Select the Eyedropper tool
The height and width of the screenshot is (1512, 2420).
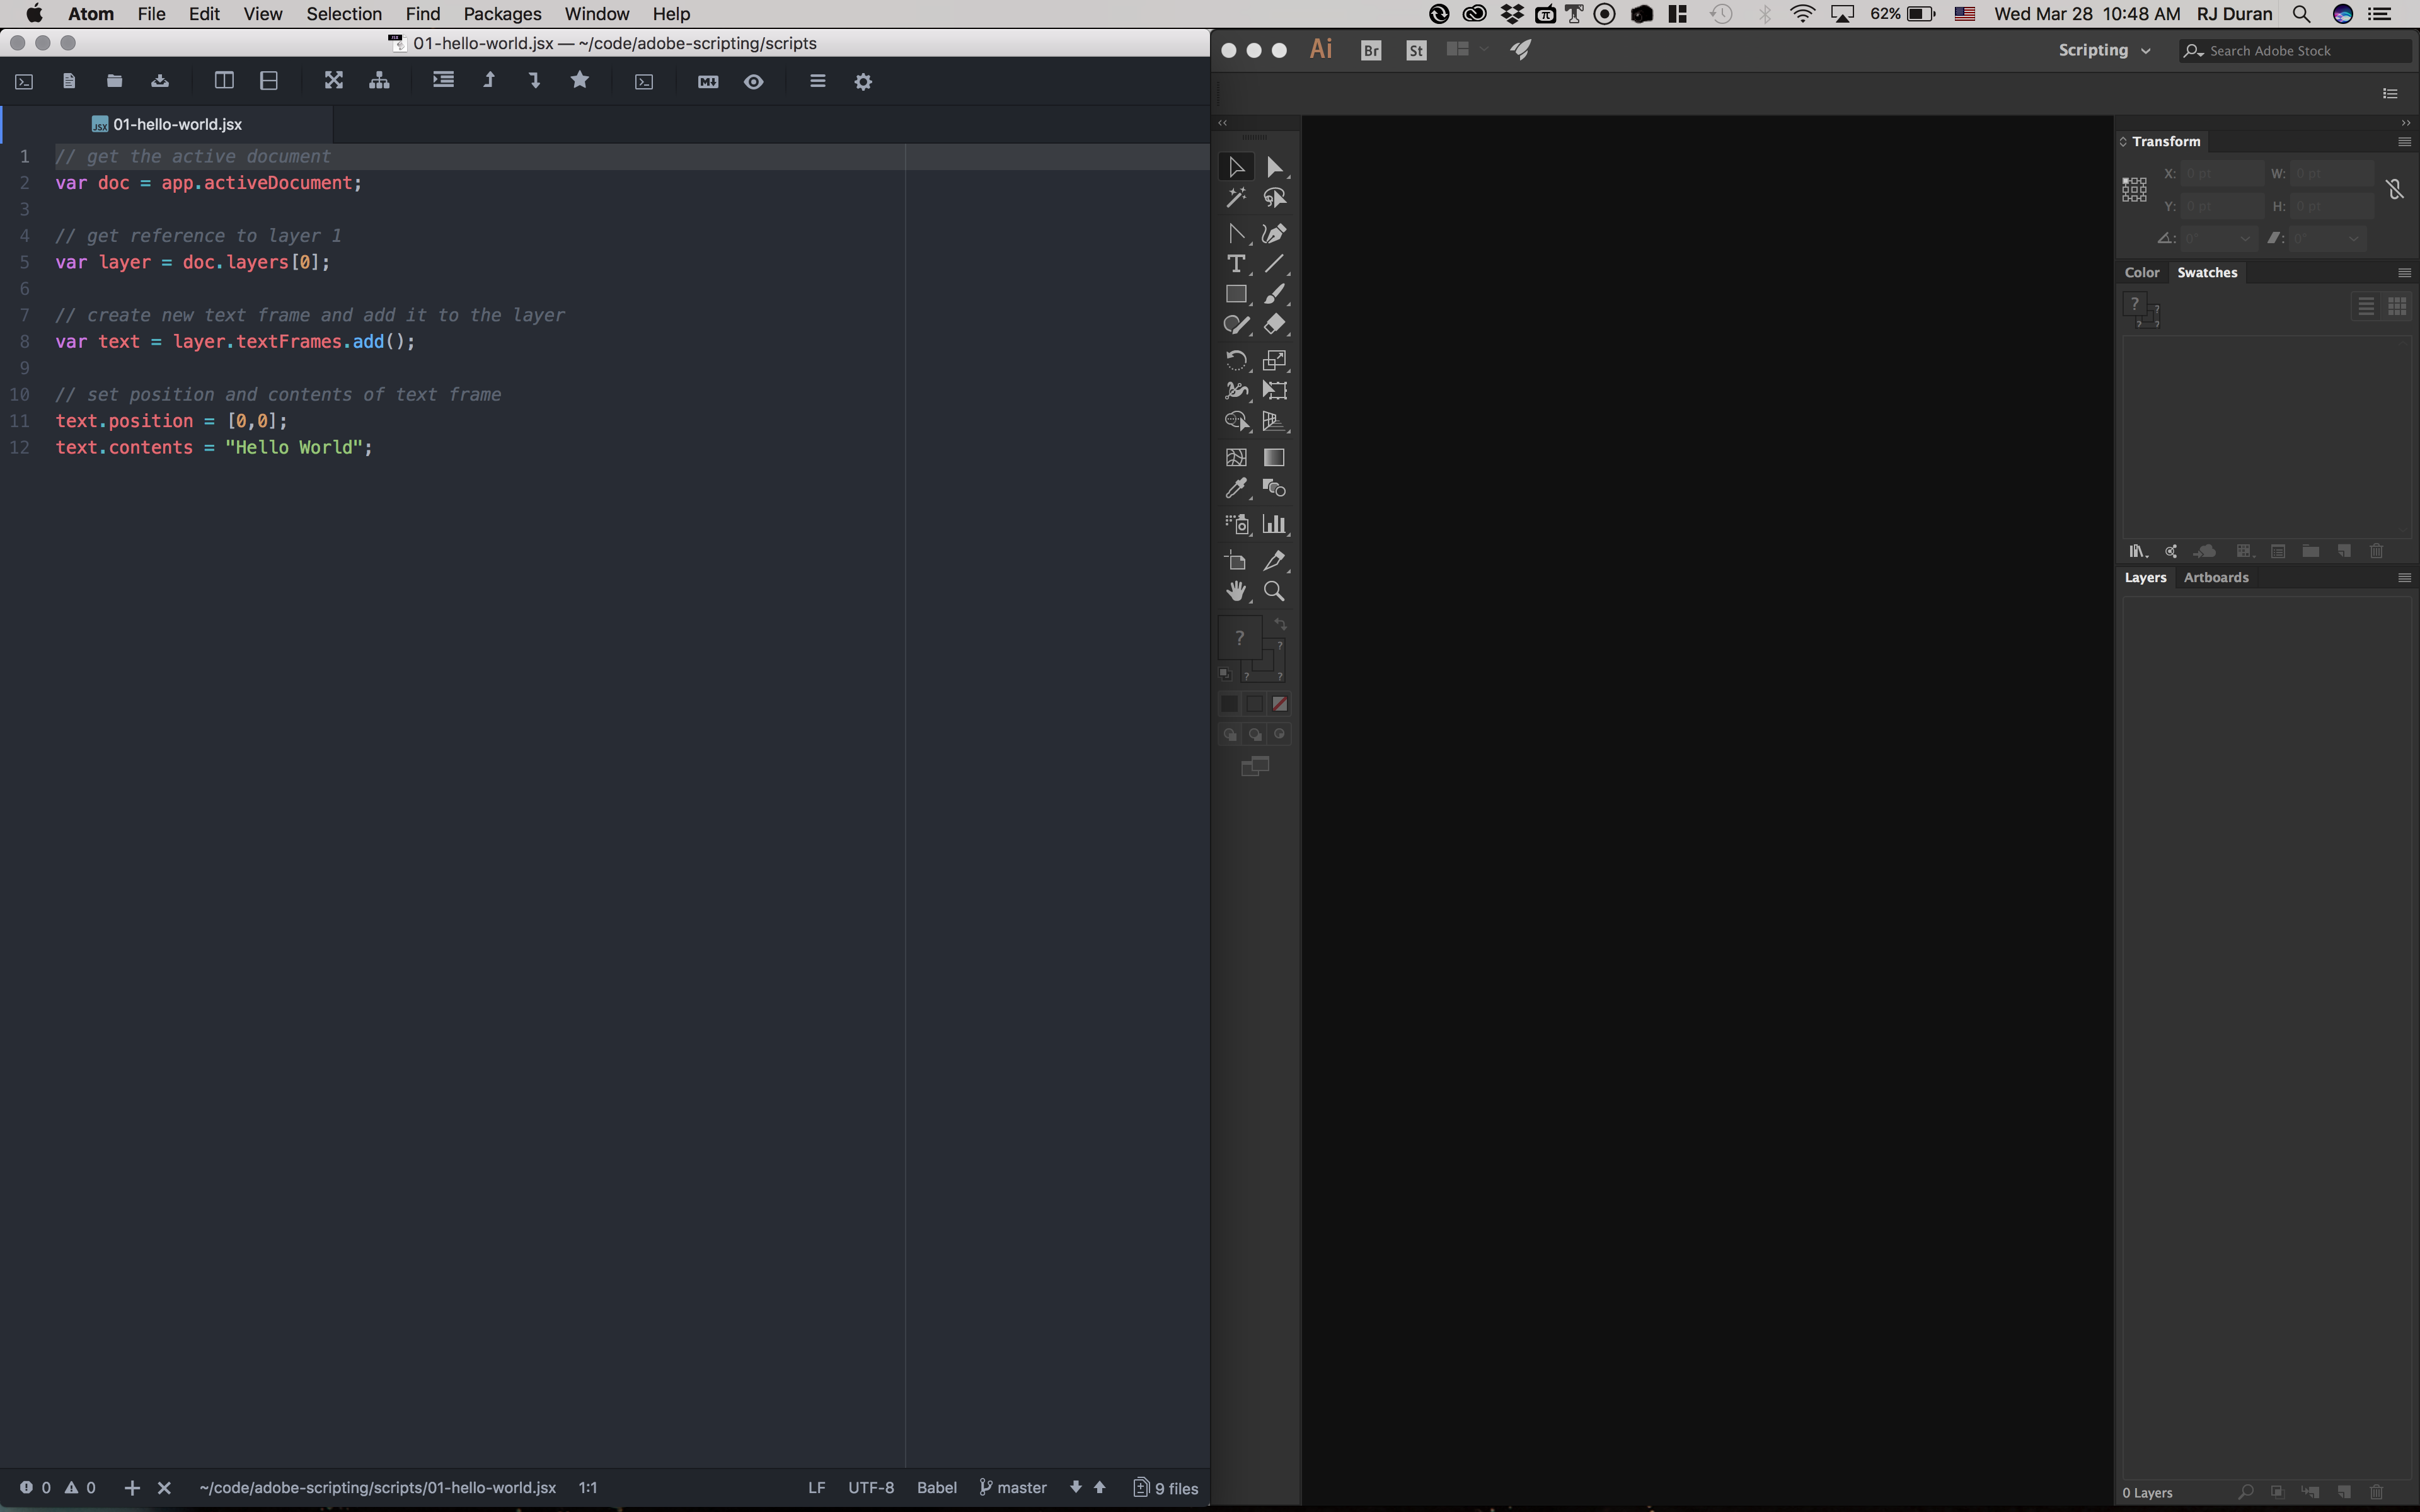(x=1236, y=488)
